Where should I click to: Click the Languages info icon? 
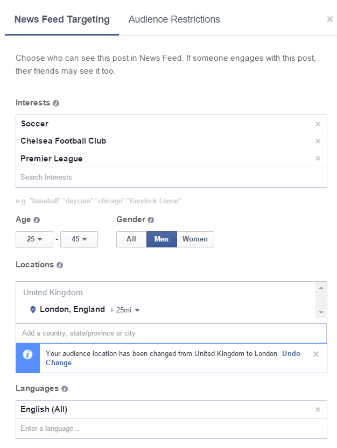click(65, 389)
